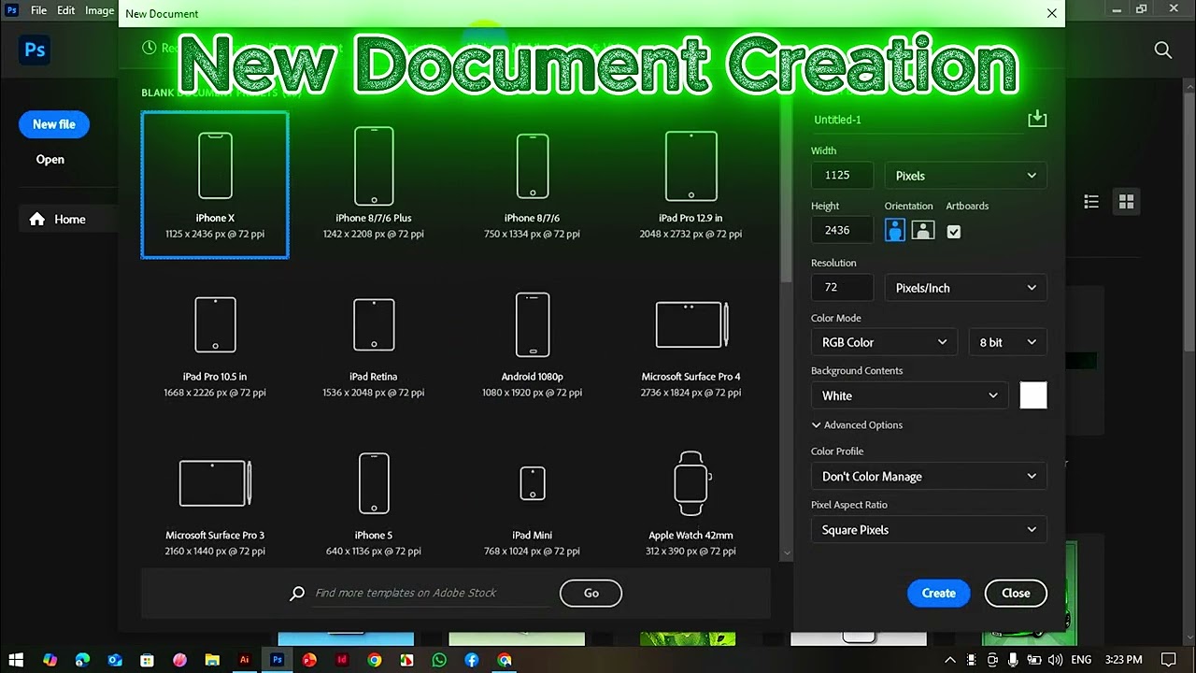Click the Photoshop home logo icon
Screen dimensions: 1196x673
click(36, 50)
